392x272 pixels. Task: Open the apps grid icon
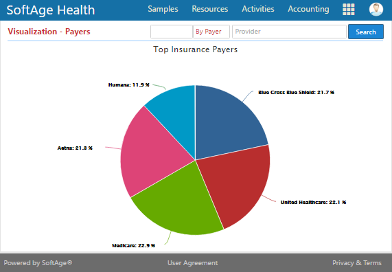tap(349, 10)
